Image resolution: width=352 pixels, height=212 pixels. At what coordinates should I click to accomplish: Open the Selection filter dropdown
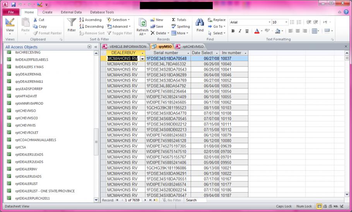118,20
